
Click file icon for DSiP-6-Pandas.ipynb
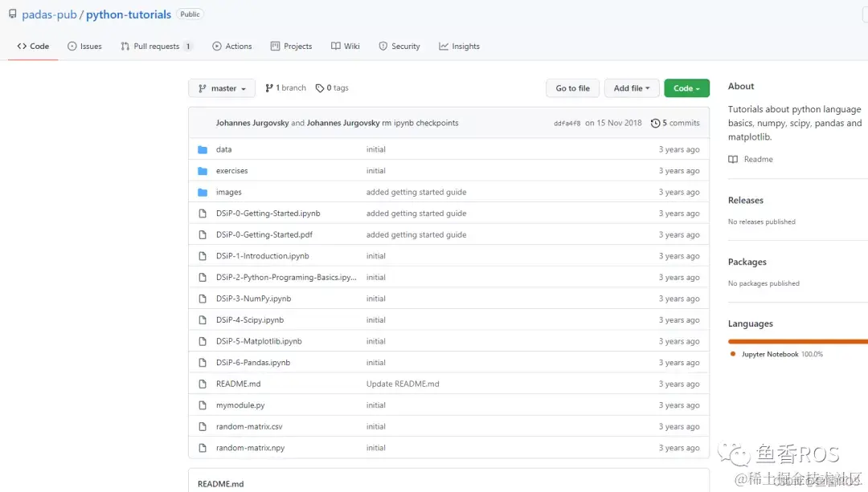203,363
